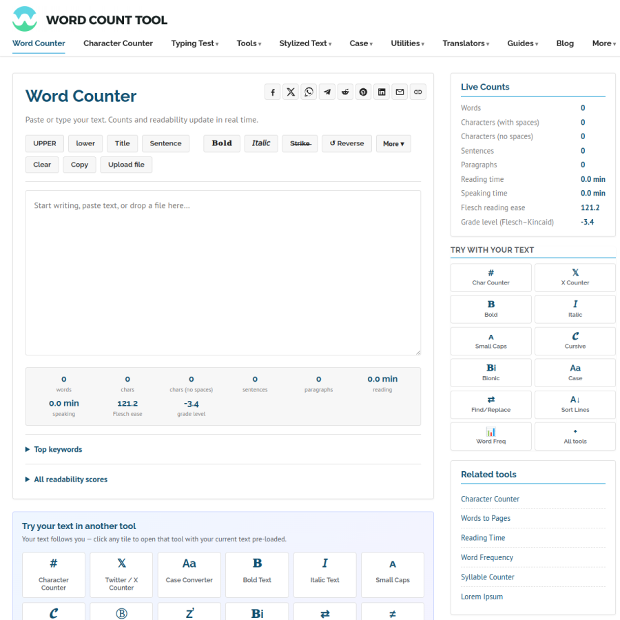Open the Case menu dropdown

pyautogui.click(x=361, y=43)
